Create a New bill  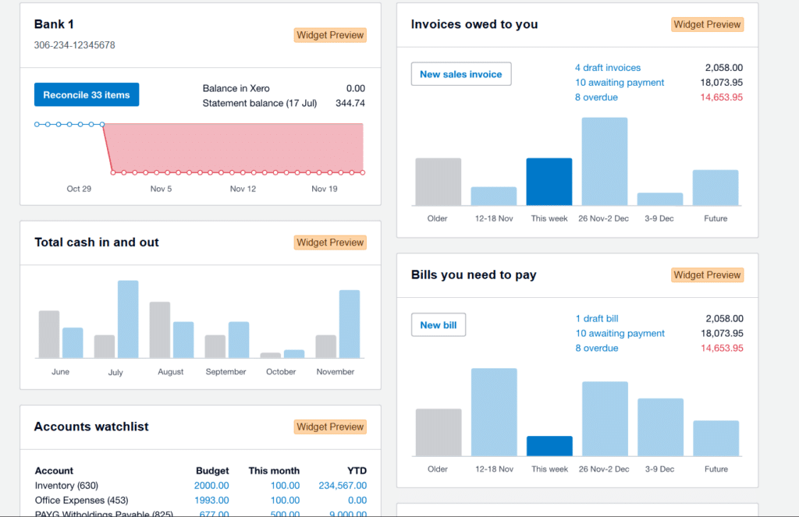point(438,324)
